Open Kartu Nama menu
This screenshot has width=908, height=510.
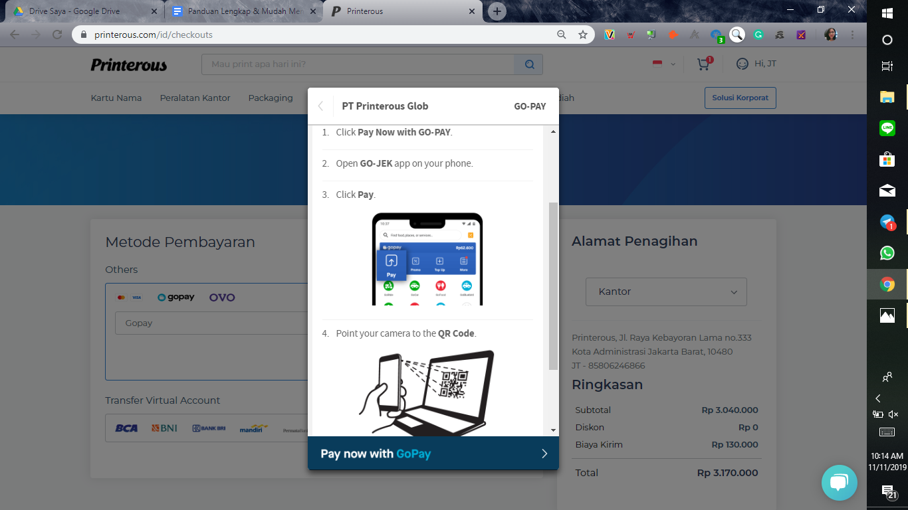(116, 98)
